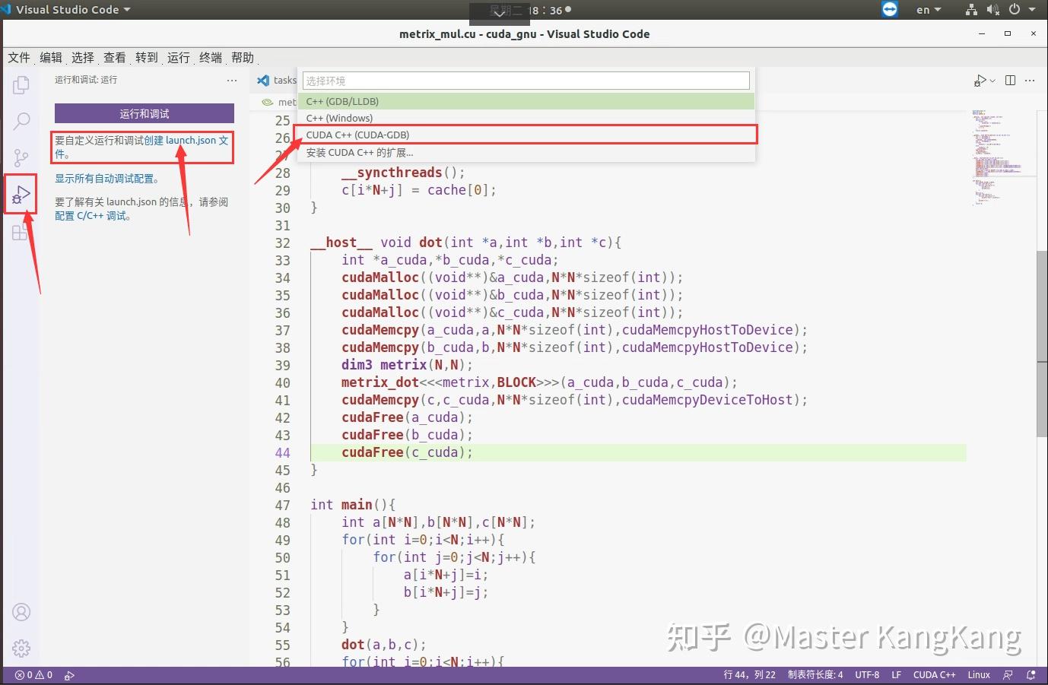Open the Search view in the activity bar

[21, 121]
